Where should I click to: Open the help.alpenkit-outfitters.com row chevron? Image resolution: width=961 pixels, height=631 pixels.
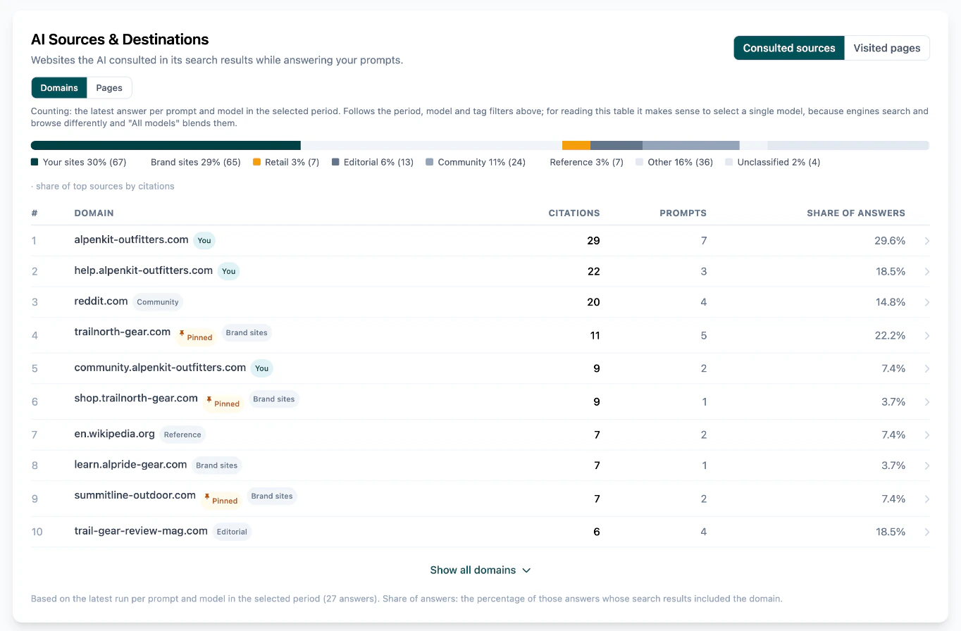coord(926,272)
